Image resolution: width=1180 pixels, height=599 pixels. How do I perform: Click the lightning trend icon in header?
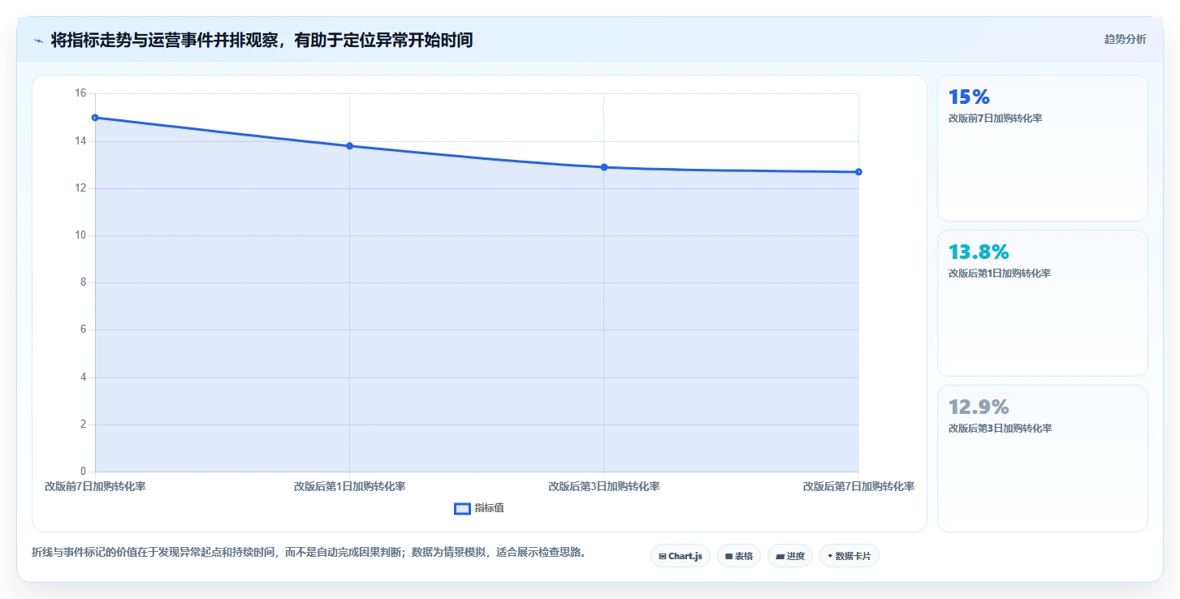[x=38, y=41]
